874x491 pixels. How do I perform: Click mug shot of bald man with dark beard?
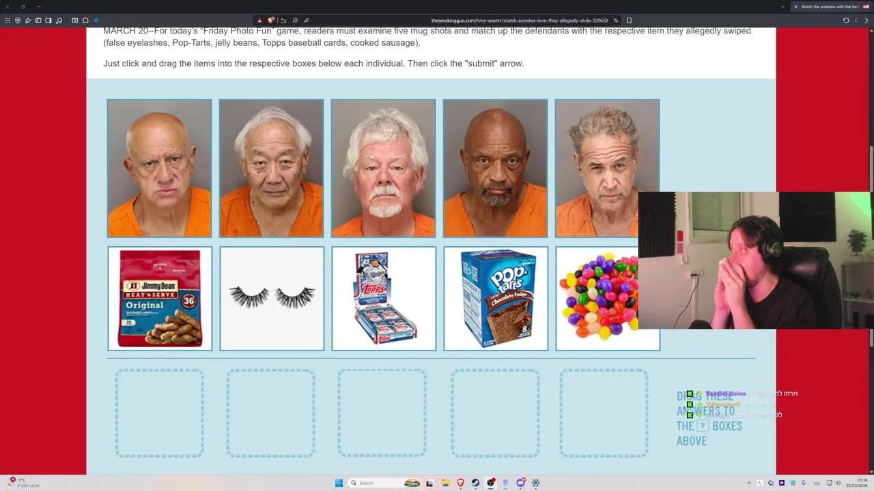495,168
